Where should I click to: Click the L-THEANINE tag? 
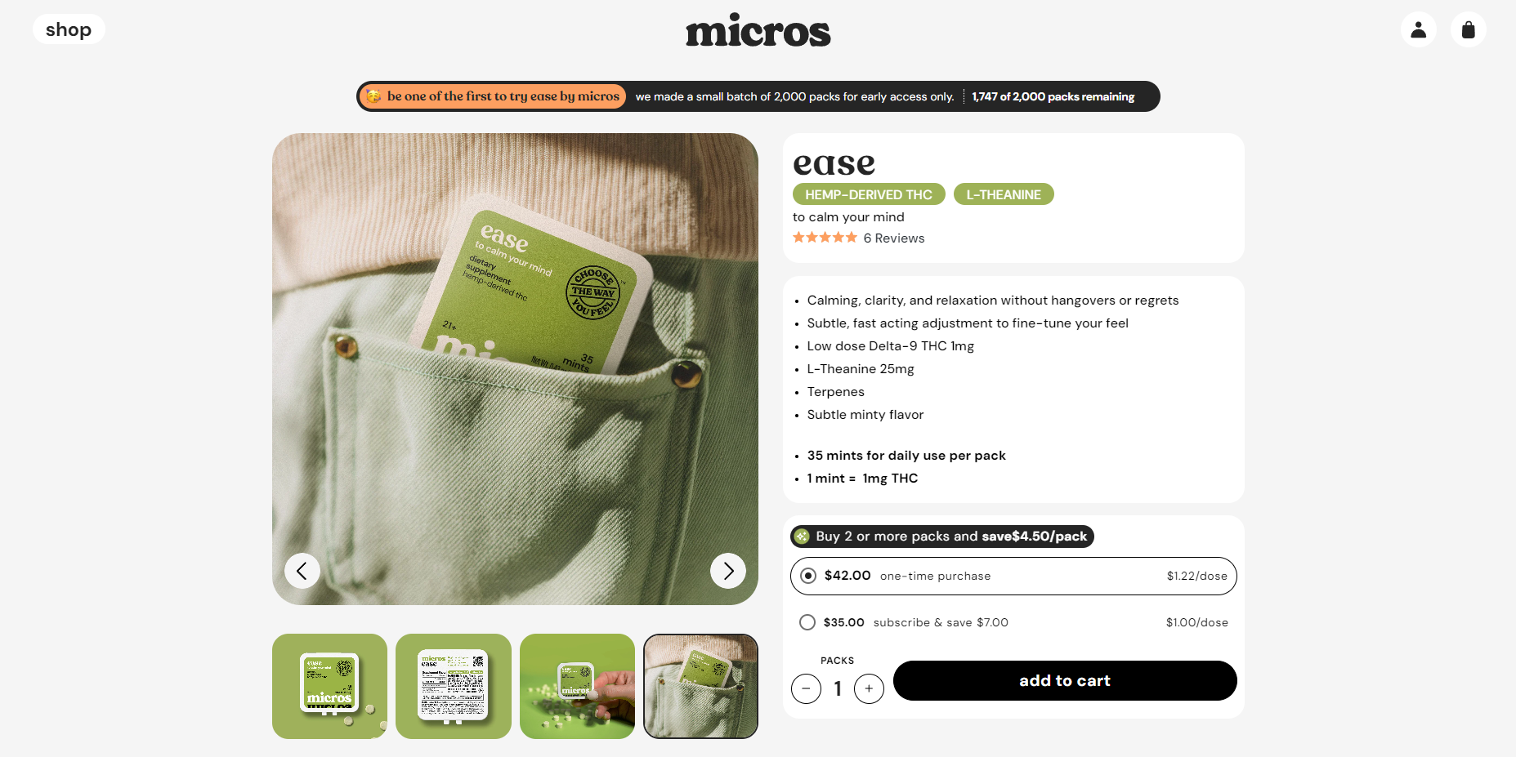[x=1004, y=194]
